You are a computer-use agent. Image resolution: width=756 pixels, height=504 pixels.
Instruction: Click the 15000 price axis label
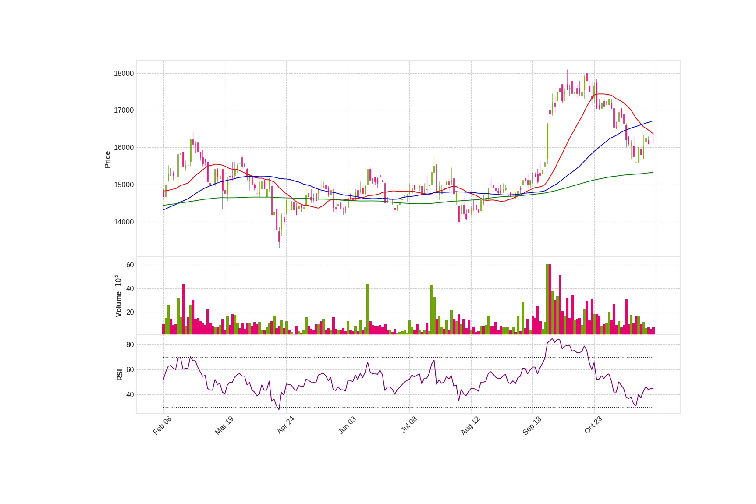click(x=124, y=185)
